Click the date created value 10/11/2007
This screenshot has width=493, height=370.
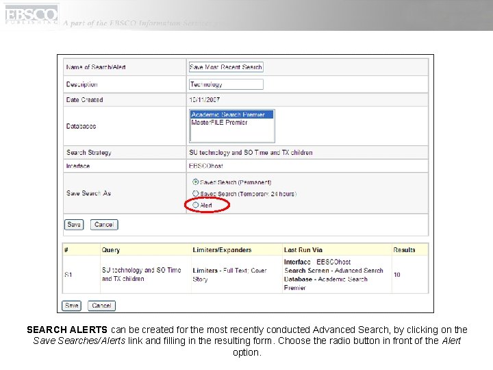pos(204,100)
